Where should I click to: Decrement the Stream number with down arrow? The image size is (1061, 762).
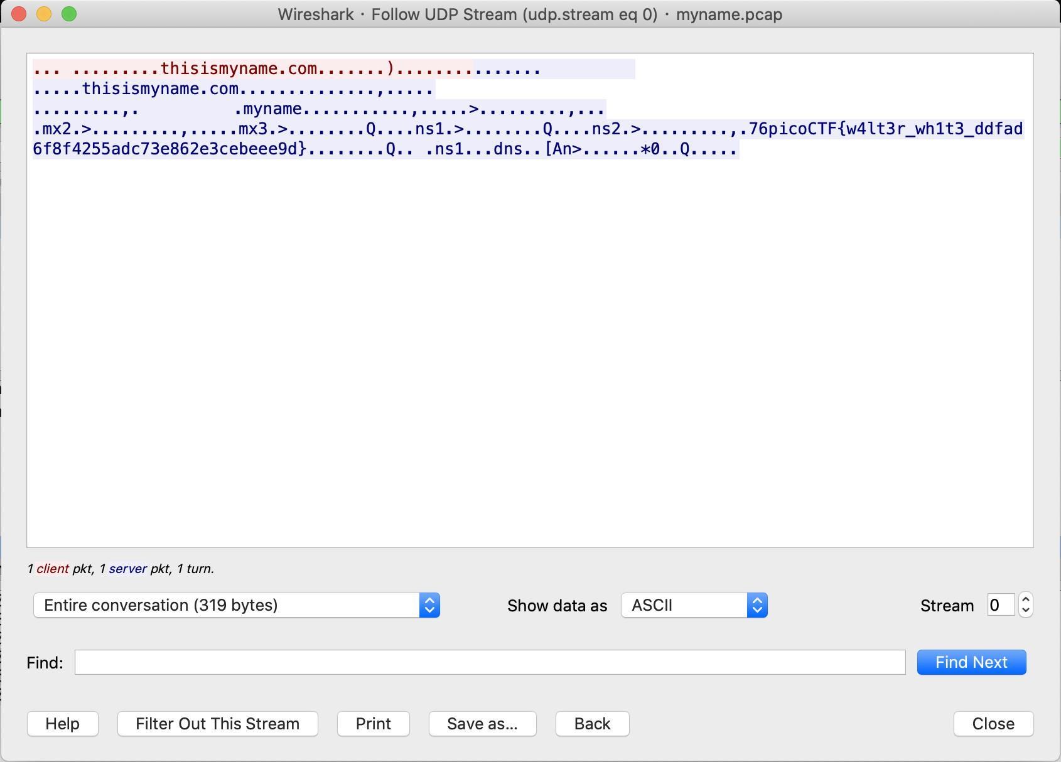tap(1025, 611)
